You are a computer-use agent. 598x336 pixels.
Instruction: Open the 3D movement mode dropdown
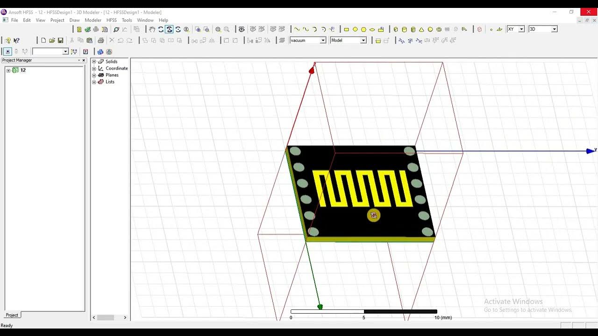[554, 29]
